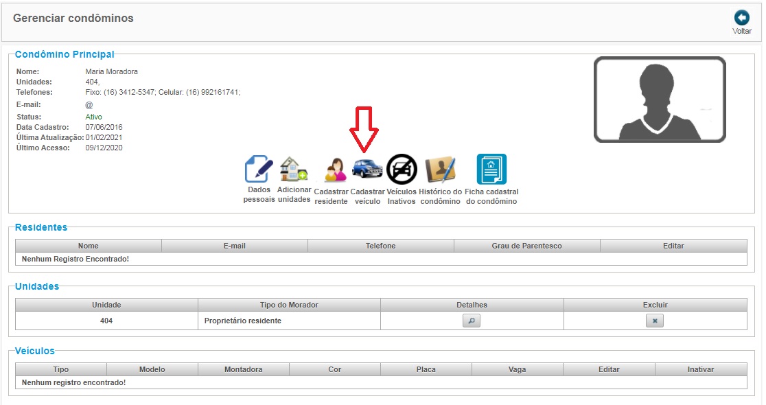Click the Gerenciar condôminos page title
The height and width of the screenshot is (405, 766).
[x=73, y=18]
